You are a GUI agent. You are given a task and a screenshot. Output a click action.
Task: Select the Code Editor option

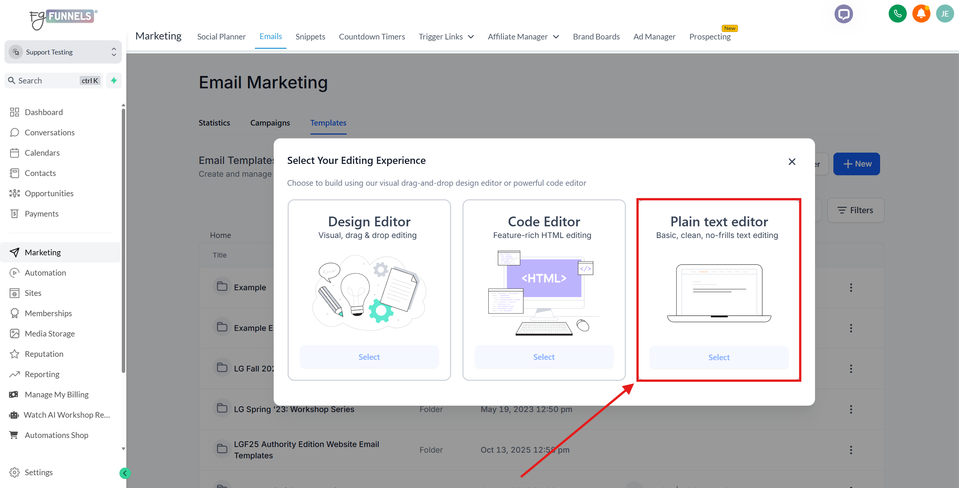point(544,357)
